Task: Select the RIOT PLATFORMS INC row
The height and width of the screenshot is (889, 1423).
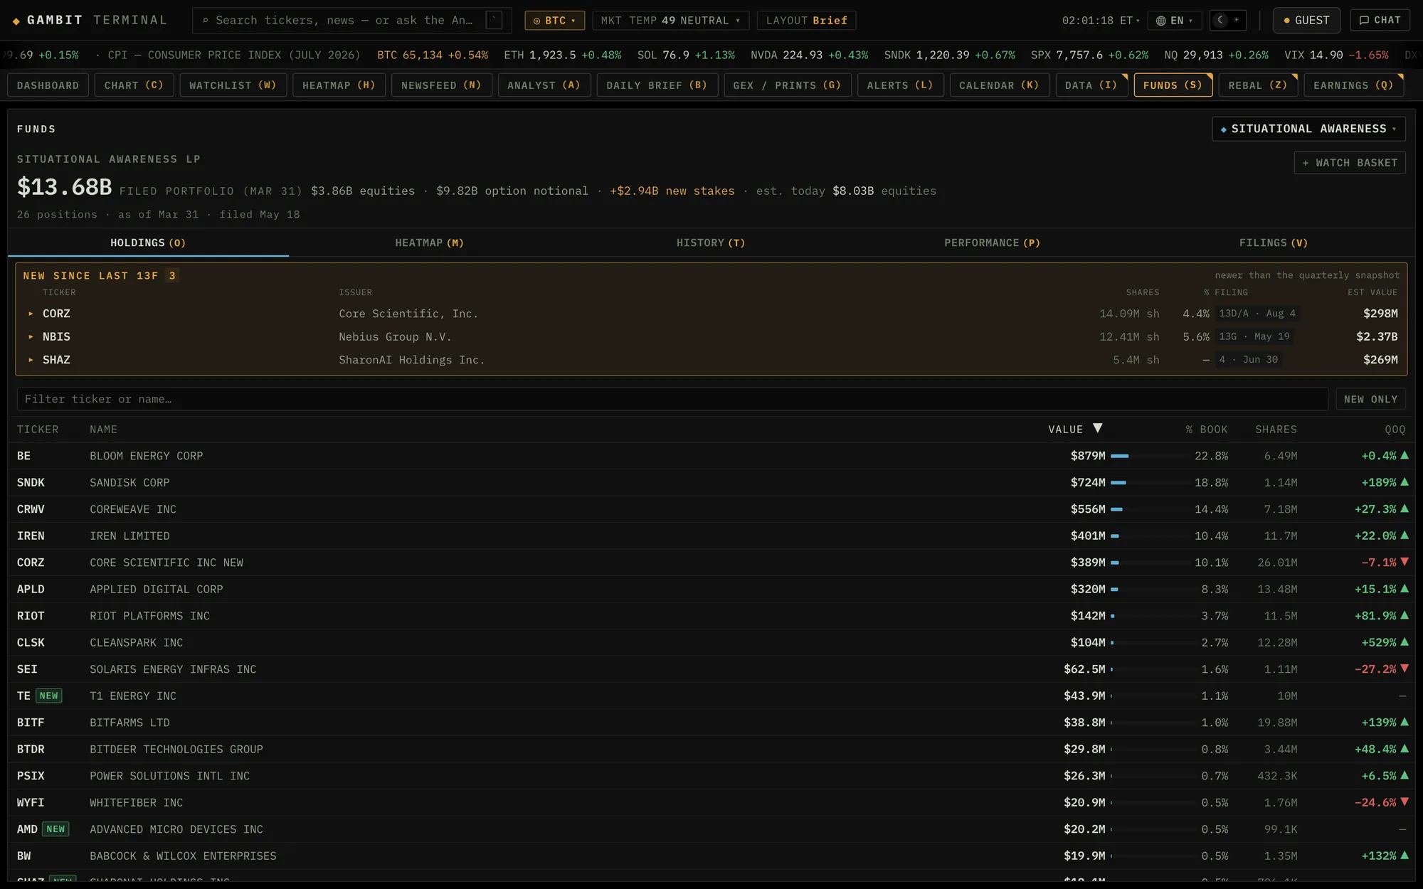Action: [711, 616]
